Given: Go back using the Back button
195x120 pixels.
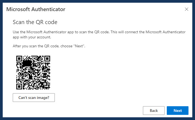Looking at the screenshot, I should point(154,111).
